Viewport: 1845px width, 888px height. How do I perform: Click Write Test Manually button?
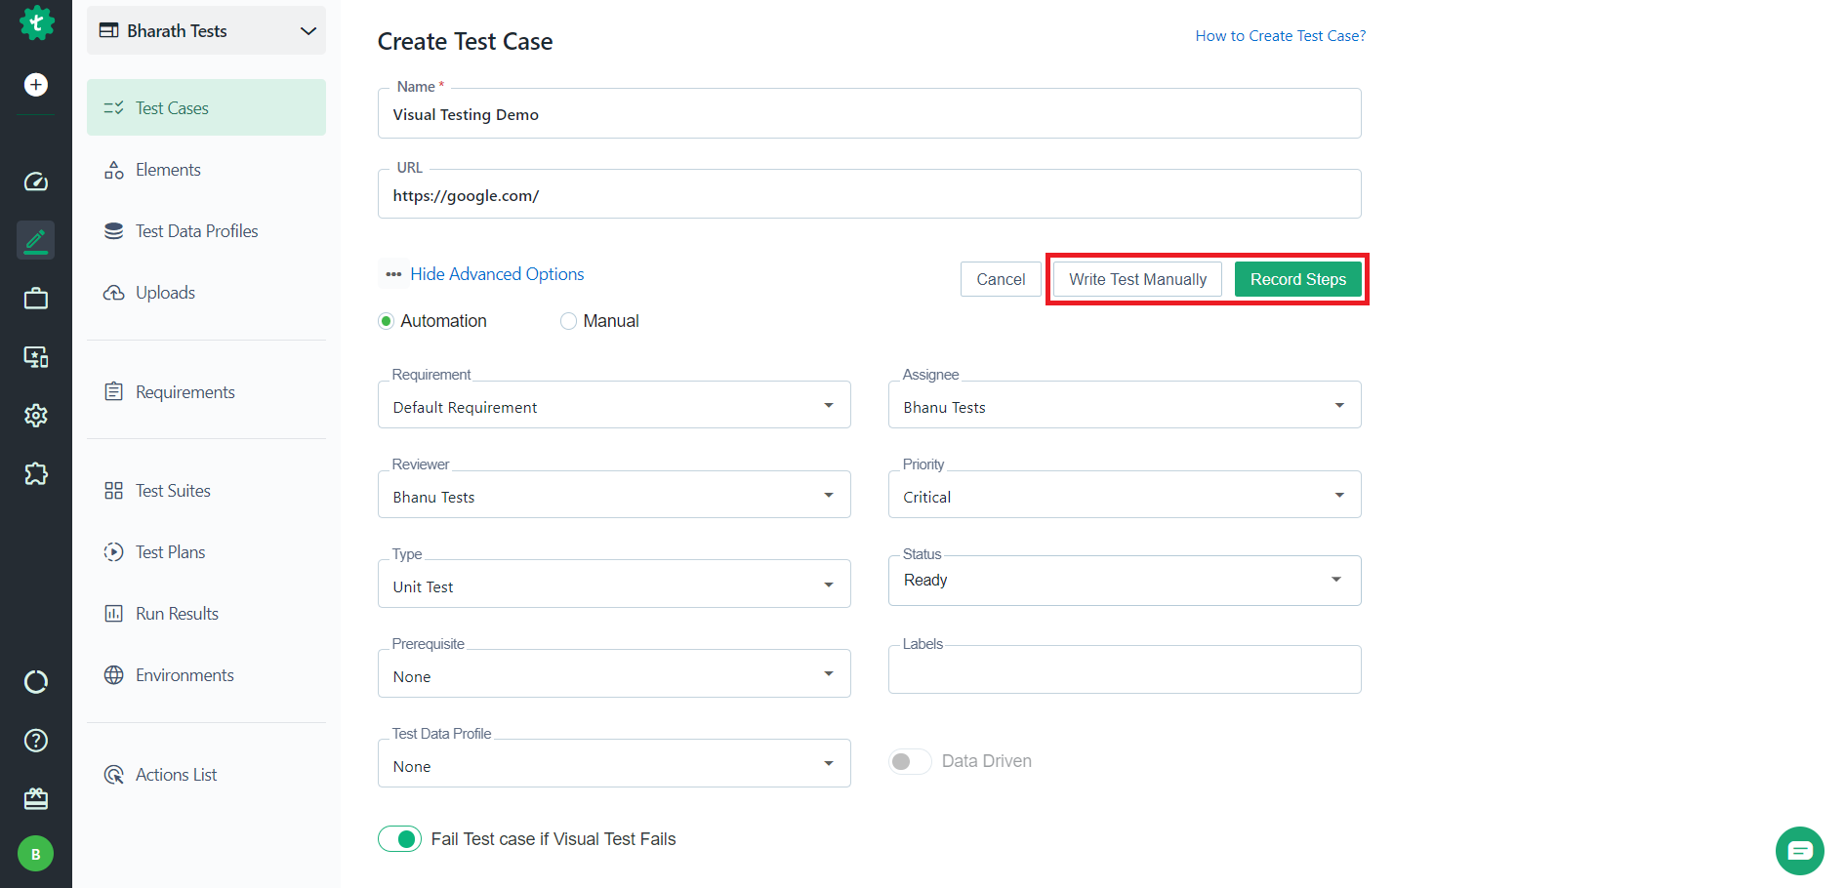coord(1137,279)
